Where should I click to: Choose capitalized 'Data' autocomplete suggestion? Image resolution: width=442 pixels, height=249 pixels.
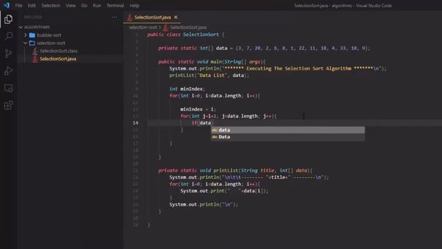pos(288,137)
